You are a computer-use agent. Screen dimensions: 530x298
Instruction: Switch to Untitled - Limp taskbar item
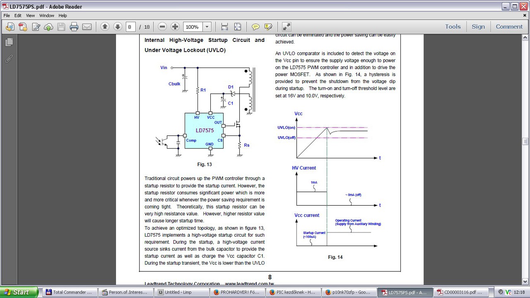181,292
